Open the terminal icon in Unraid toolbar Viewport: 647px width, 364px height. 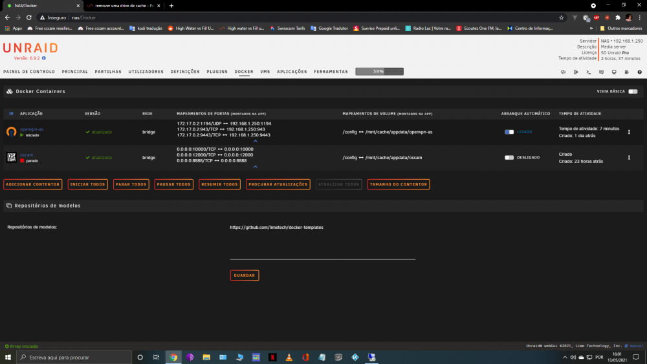588,72
